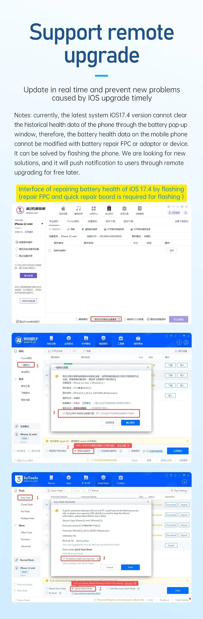Viewport: 203px width, 619px height.
Task: Open Toolbox icon in 3uTools
Action: [121, 480]
